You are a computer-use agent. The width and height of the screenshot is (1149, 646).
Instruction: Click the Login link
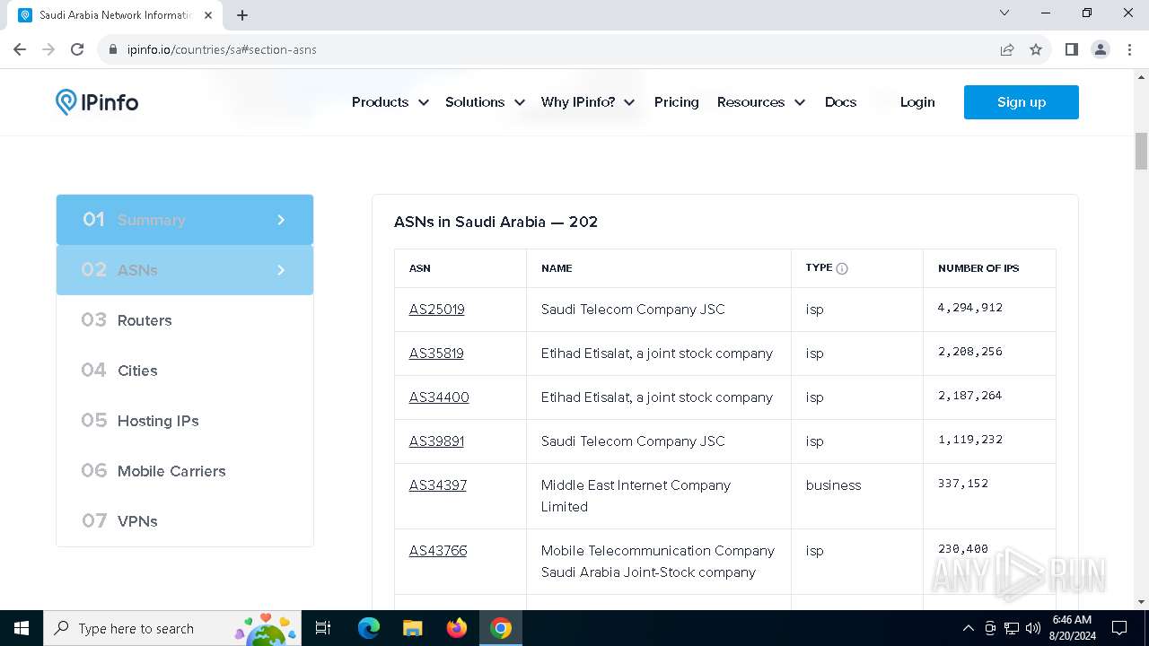point(917,102)
